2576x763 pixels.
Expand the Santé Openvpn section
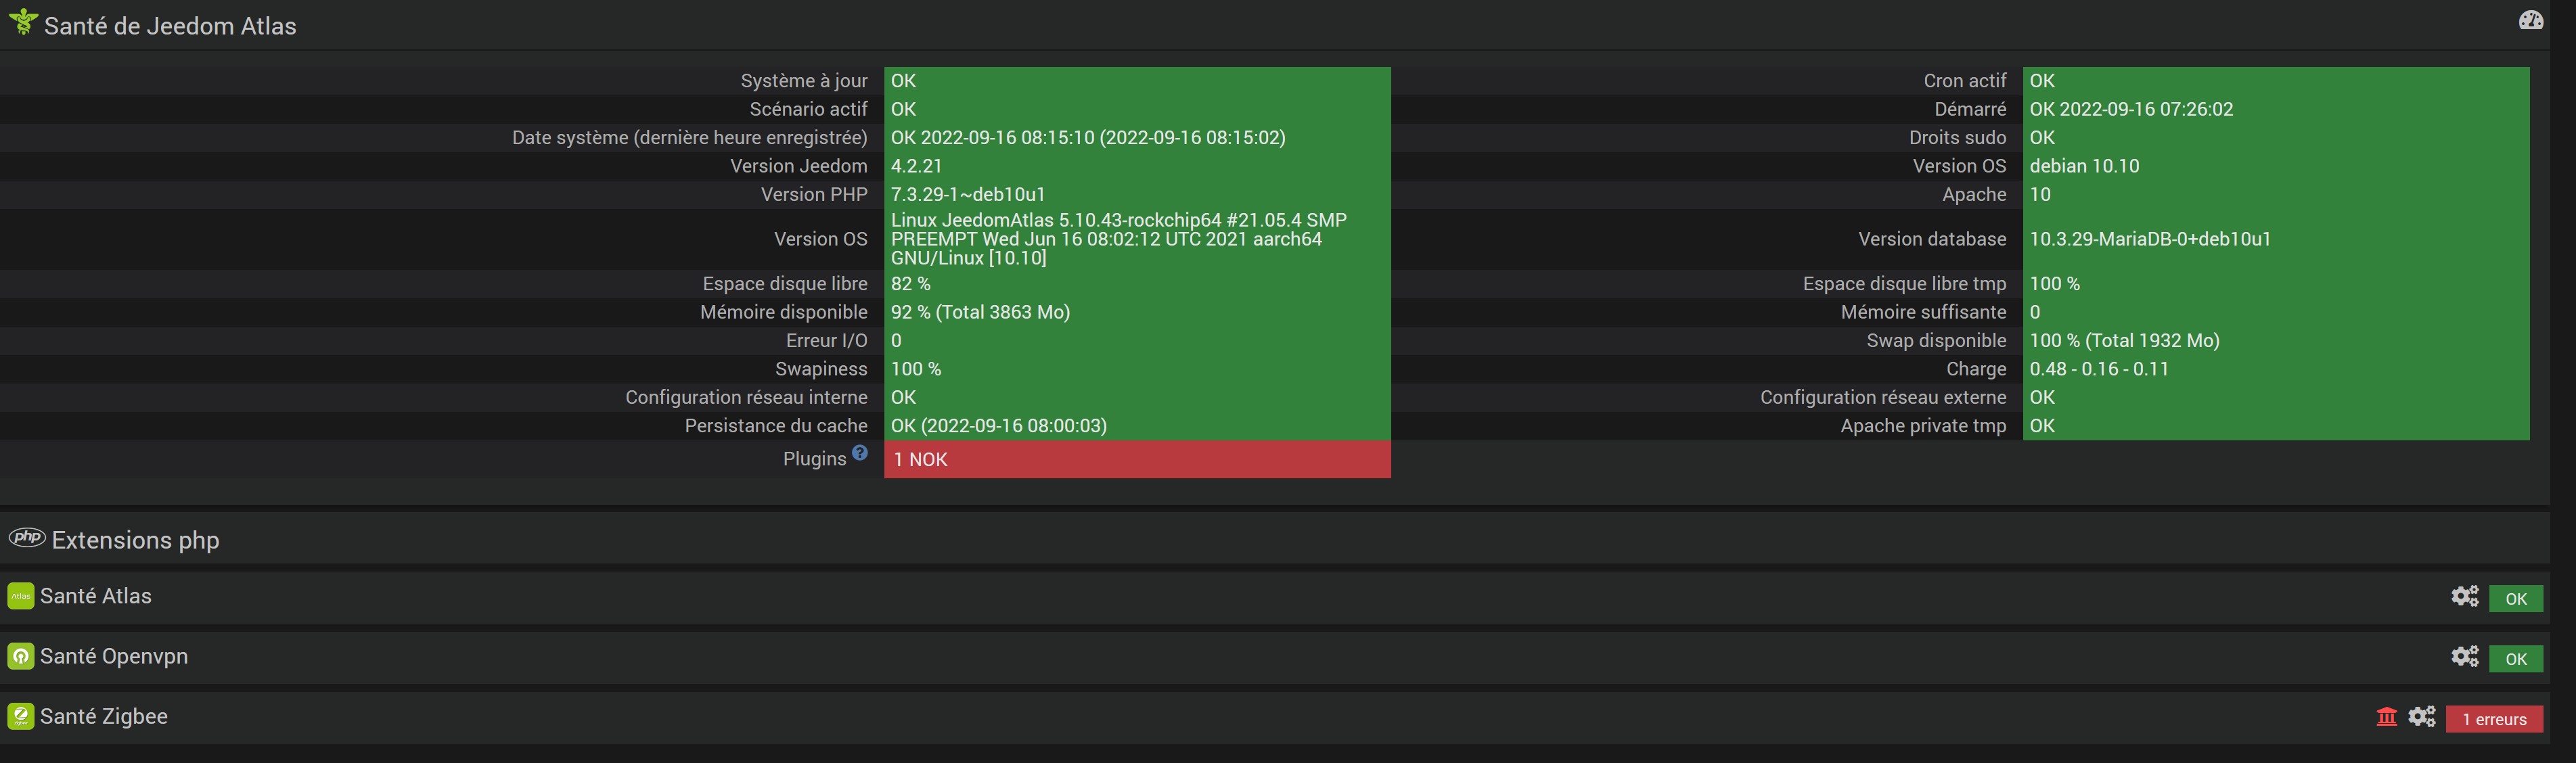point(114,657)
